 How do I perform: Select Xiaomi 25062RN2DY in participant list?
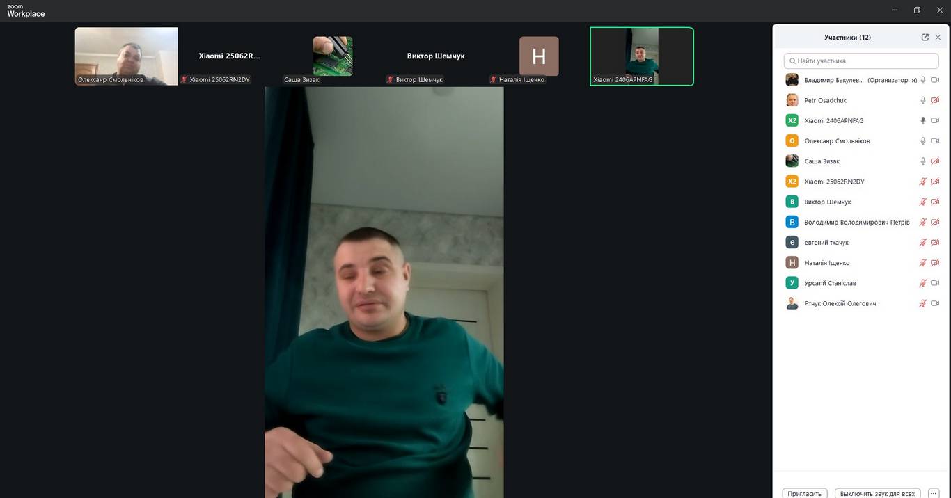point(834,182)
